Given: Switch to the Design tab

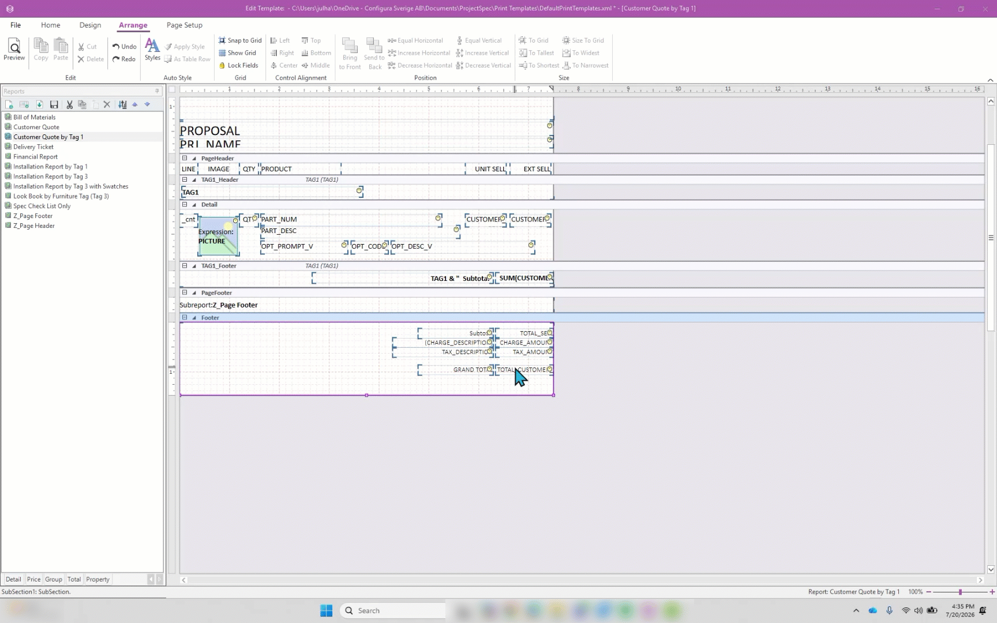Looking at the screenshot, I should click(x=90, y=25).
